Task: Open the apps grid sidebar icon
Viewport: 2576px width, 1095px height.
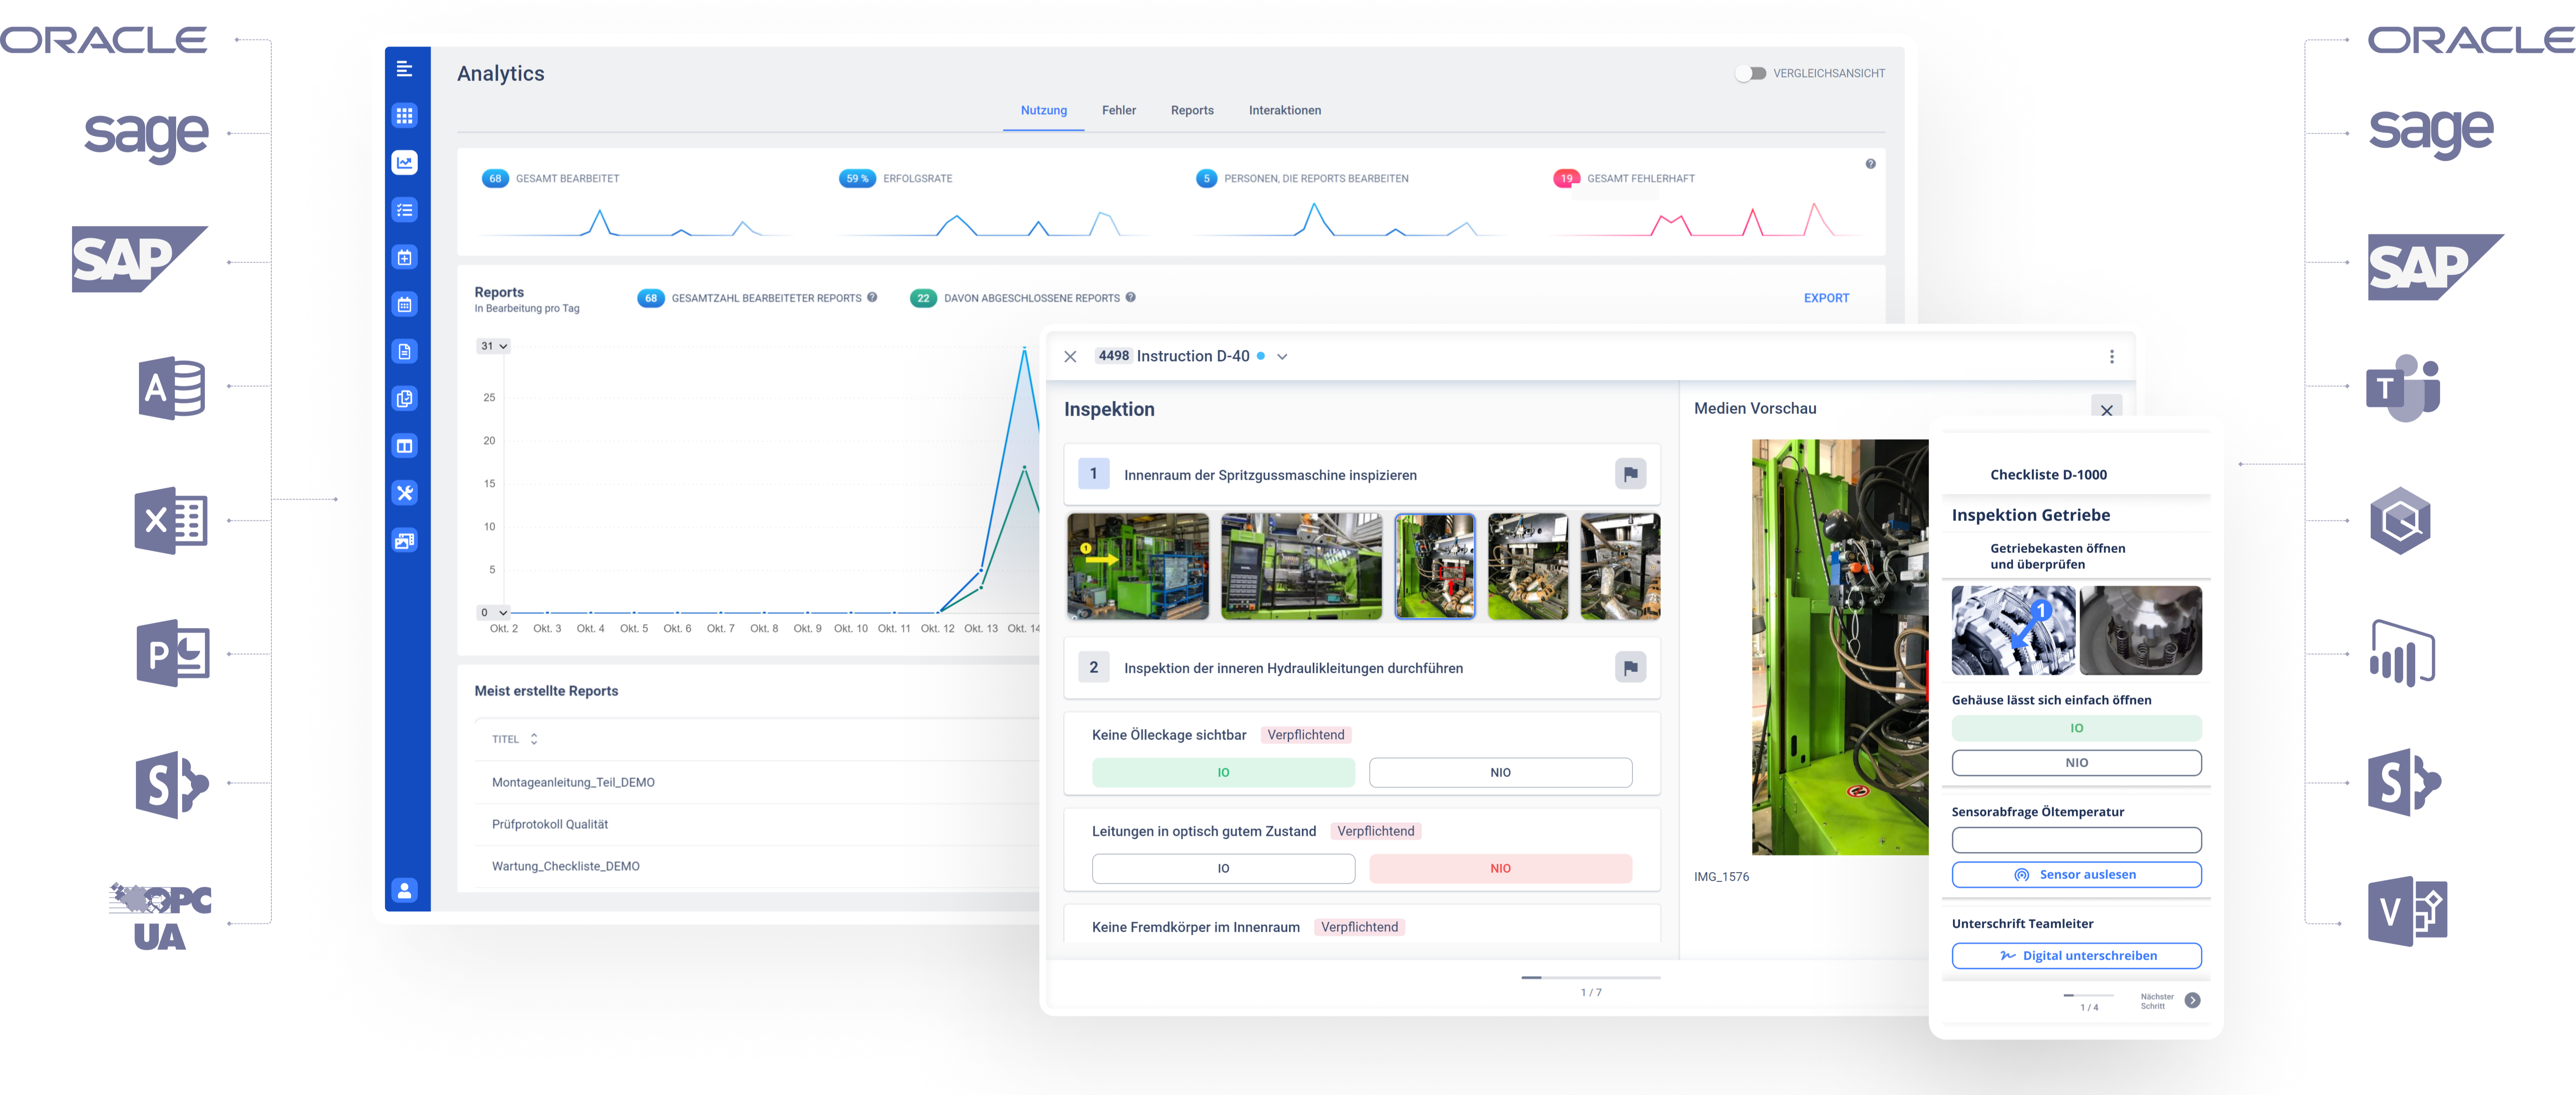Action: pyautogui.click(x=404, y=116)
